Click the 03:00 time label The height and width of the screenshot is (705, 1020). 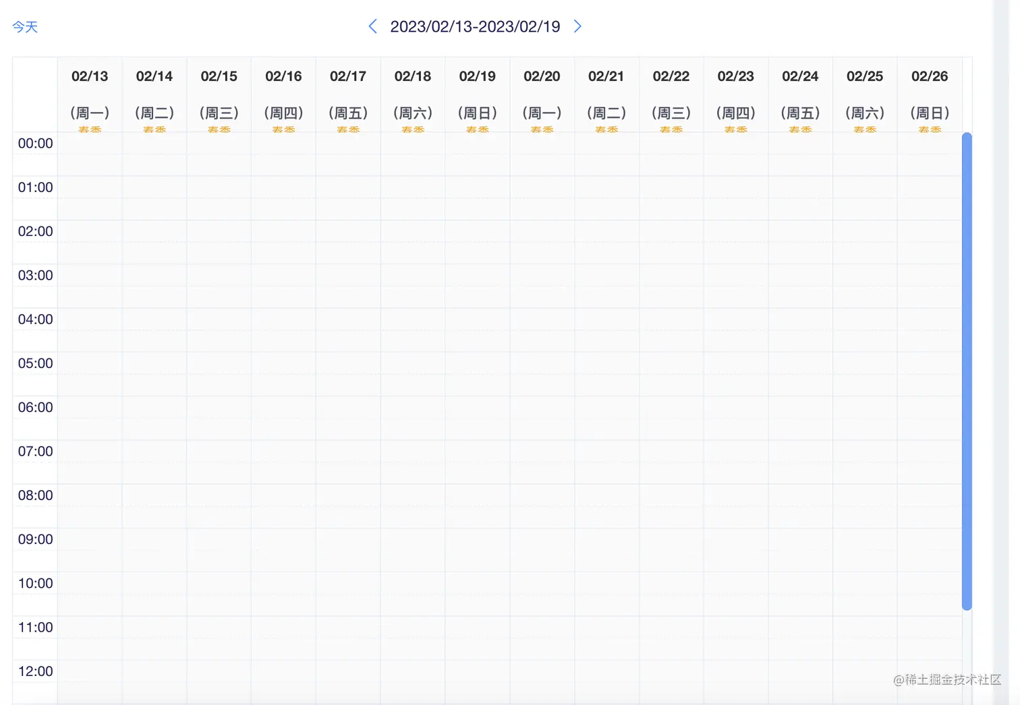[35, 276]
